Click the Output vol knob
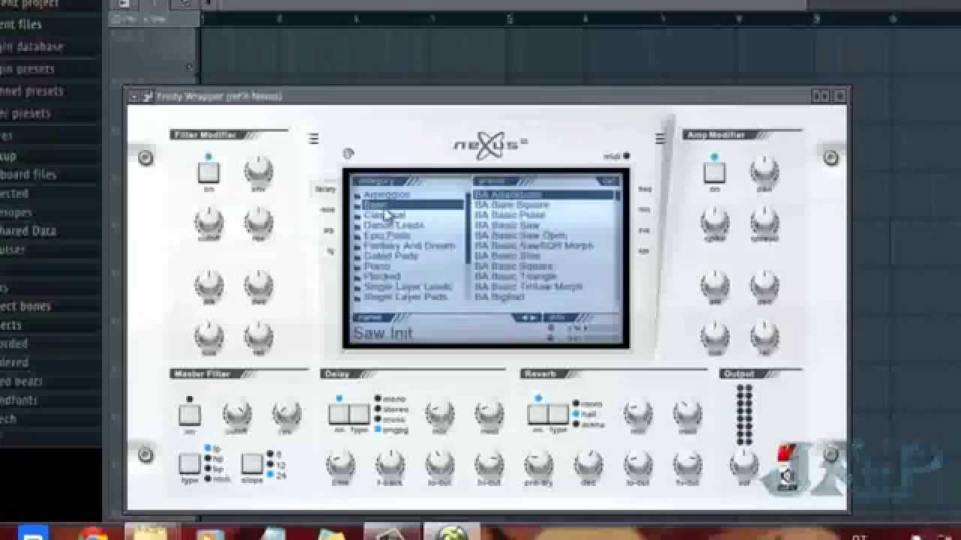Viewport: 961px width, 540px height. click(x=744, y=464)
